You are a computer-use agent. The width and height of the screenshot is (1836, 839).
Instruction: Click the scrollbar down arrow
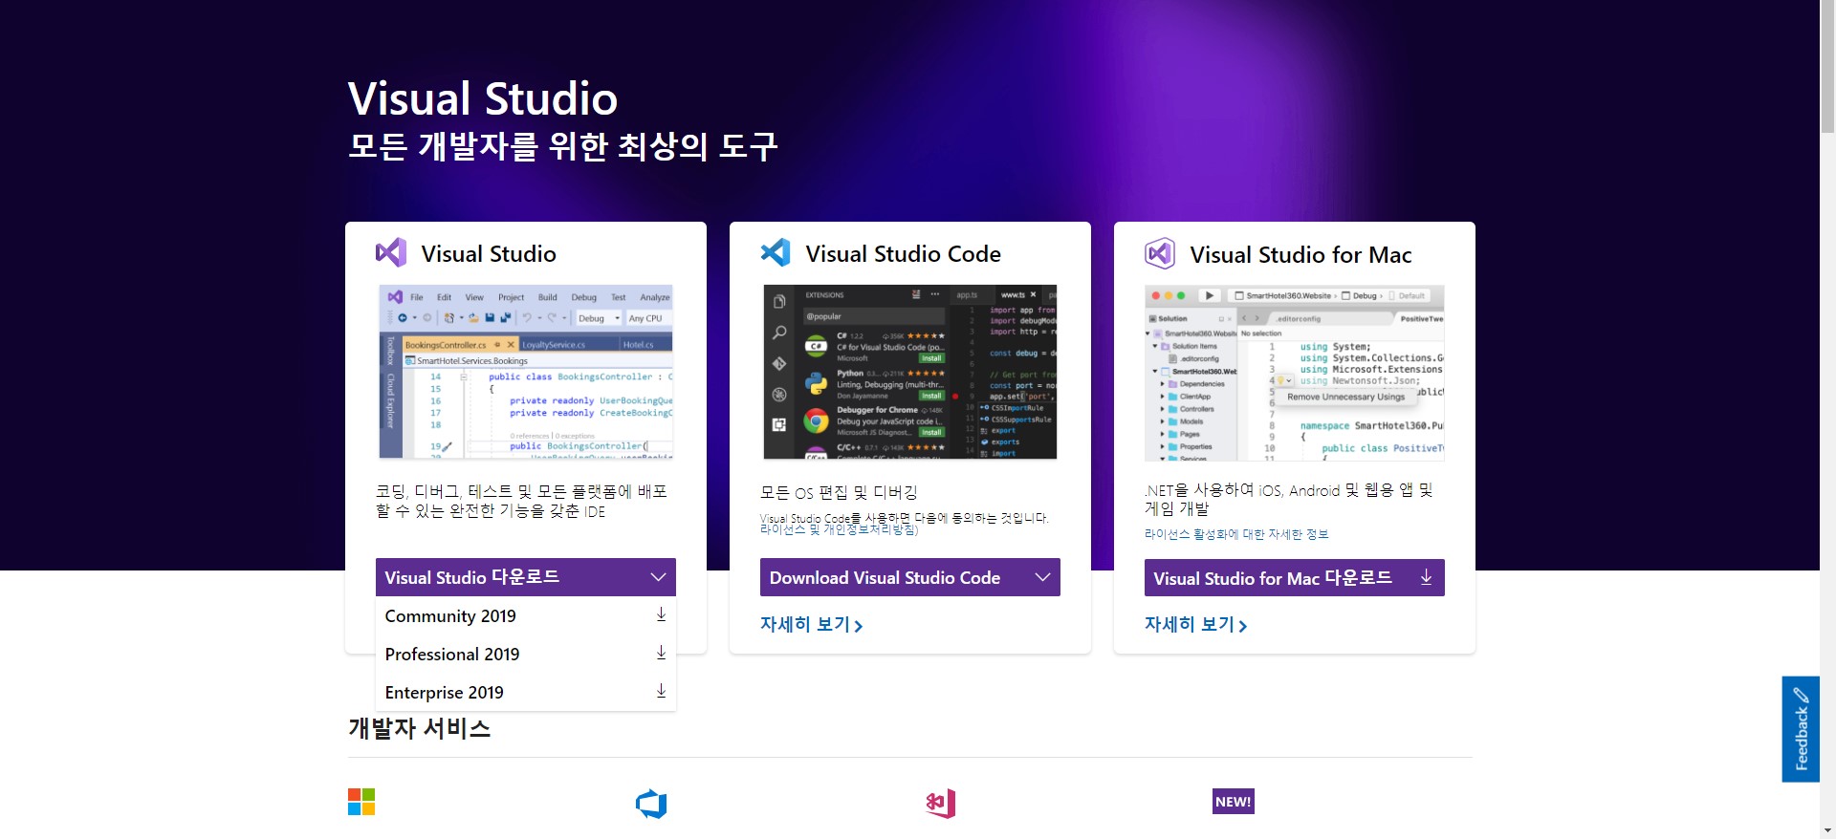click(1827, 830)
